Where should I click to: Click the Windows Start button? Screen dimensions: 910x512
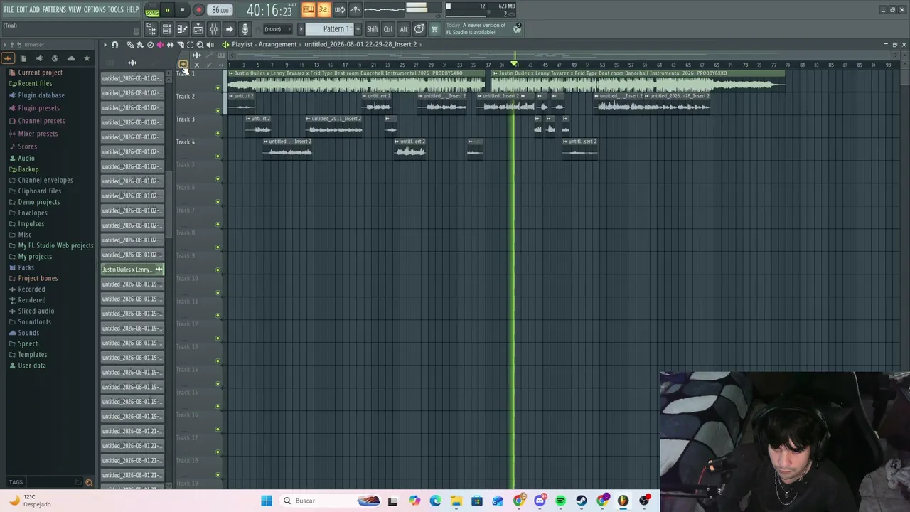pos(267,501)
